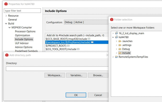Collapse the Build section
The width and height of the screenshot is (162, 102).
click(x=6, y=24)
